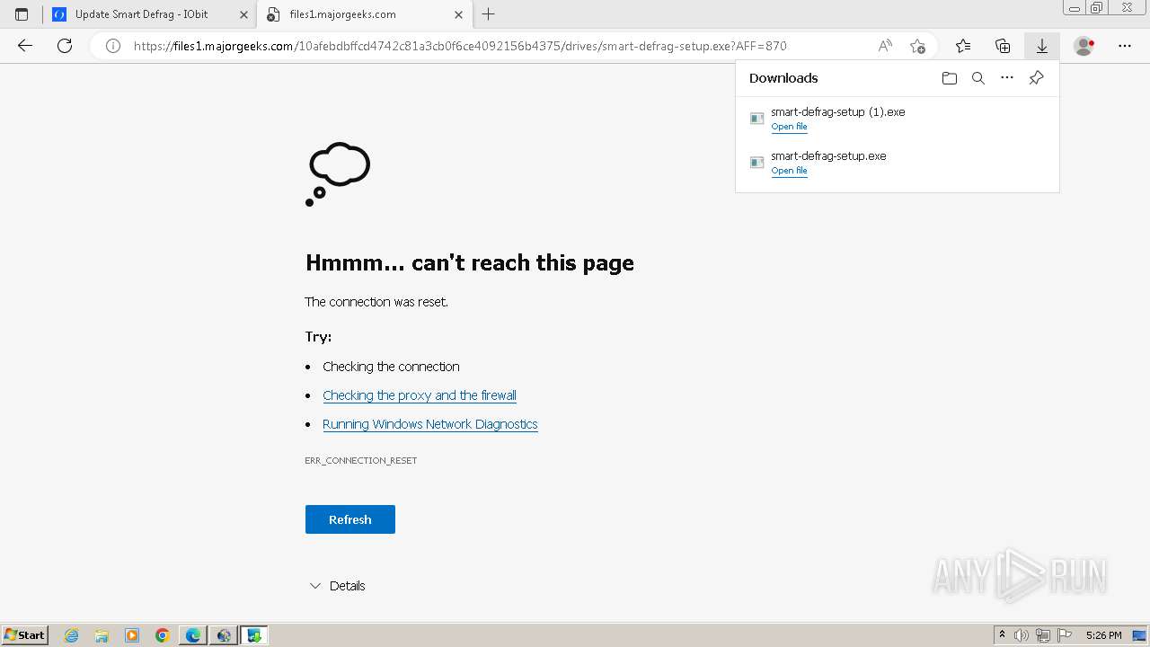Click the Downloads panel title
Screen dimensions: 1150x647
(x=783, y=78)
